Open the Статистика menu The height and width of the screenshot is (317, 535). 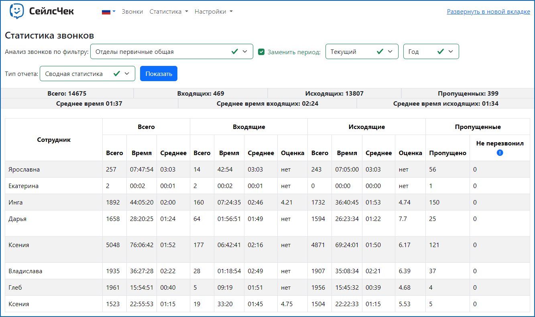pyautogui.click(x=169, y=12)
